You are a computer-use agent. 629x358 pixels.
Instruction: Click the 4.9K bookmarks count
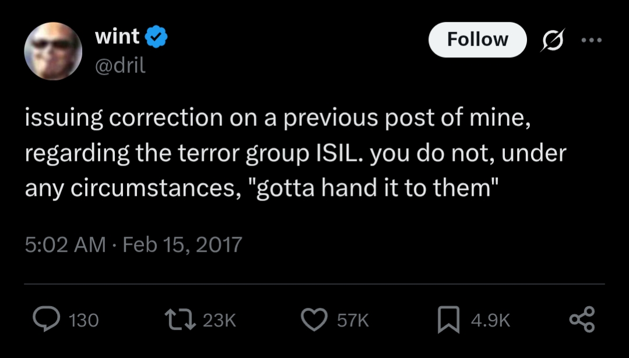[x=490, y=320]
